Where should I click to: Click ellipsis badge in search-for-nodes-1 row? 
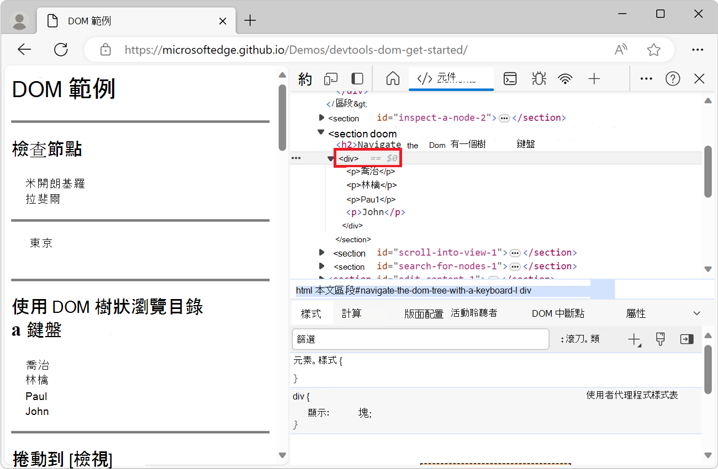pos(515,267)
